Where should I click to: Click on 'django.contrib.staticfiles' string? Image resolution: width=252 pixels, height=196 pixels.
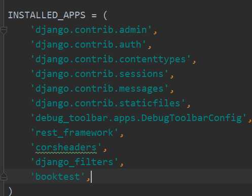108,103
